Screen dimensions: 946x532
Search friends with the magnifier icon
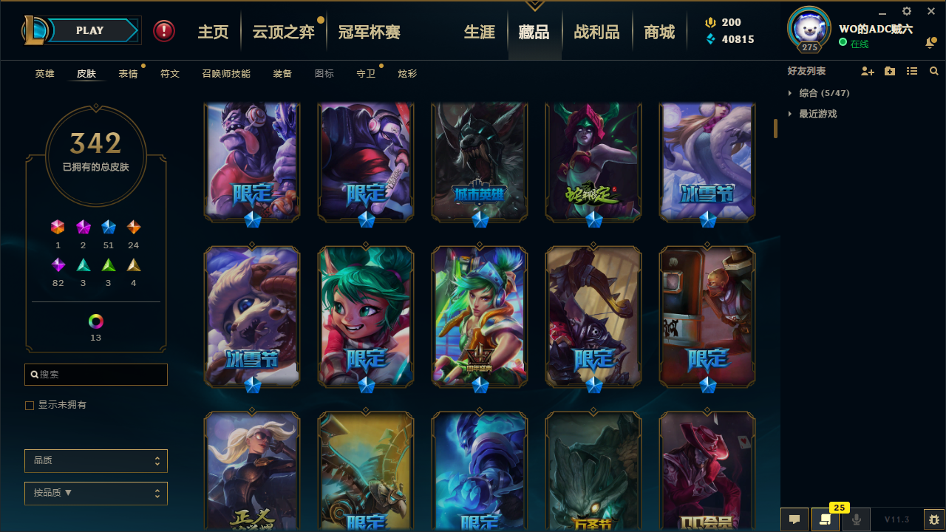934,71
